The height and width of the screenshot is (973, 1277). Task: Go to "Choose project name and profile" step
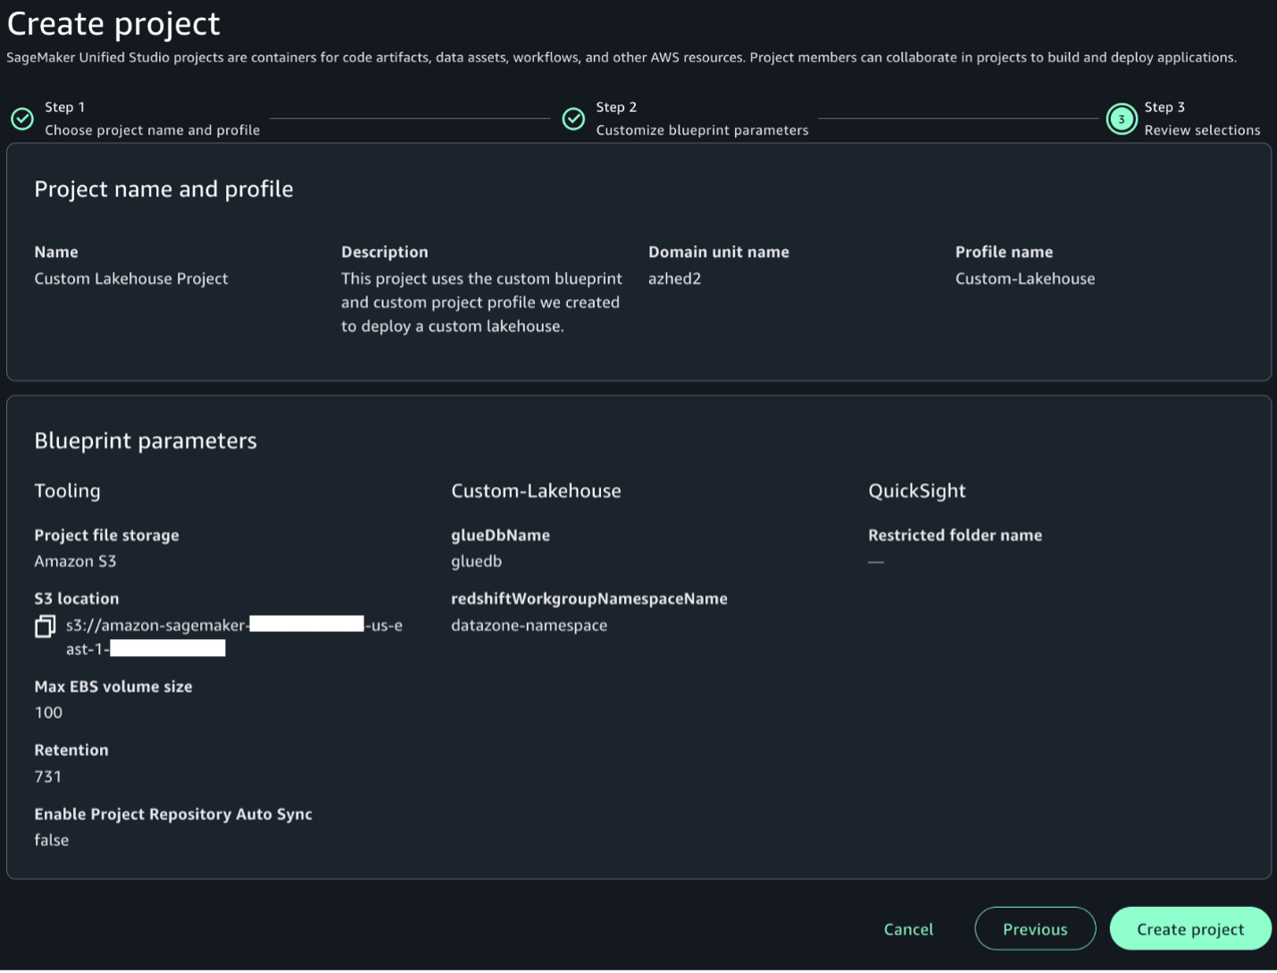click(x=152, y=130)
